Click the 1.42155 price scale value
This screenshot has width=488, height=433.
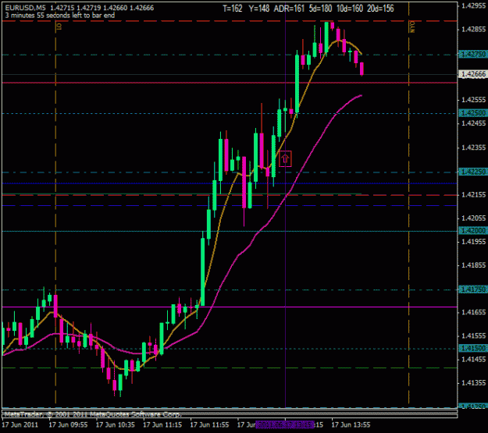coord(474,195)
